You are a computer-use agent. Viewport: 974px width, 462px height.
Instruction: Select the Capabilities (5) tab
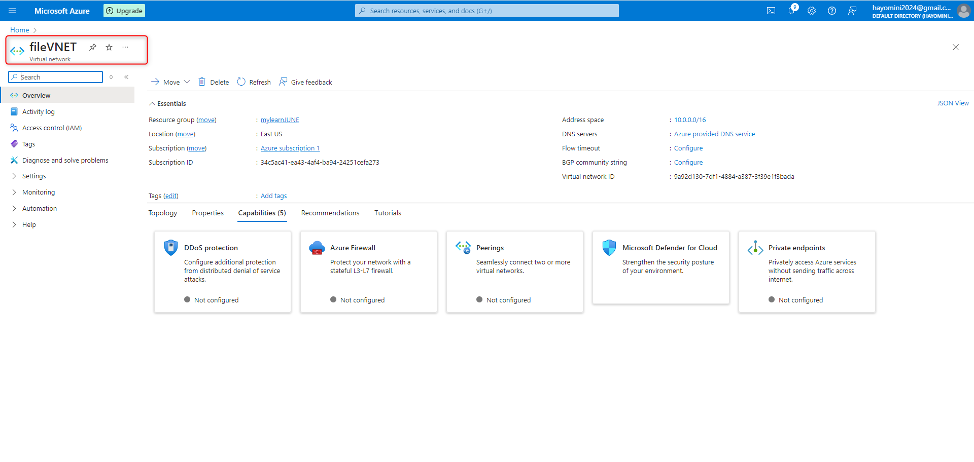click(x=262, y=213)
